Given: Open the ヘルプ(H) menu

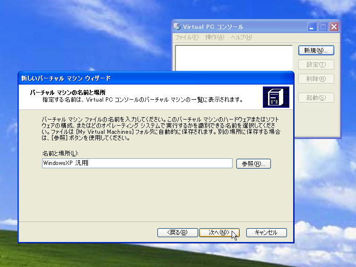Looking at the screenshot, I should [x=241, y=37].
